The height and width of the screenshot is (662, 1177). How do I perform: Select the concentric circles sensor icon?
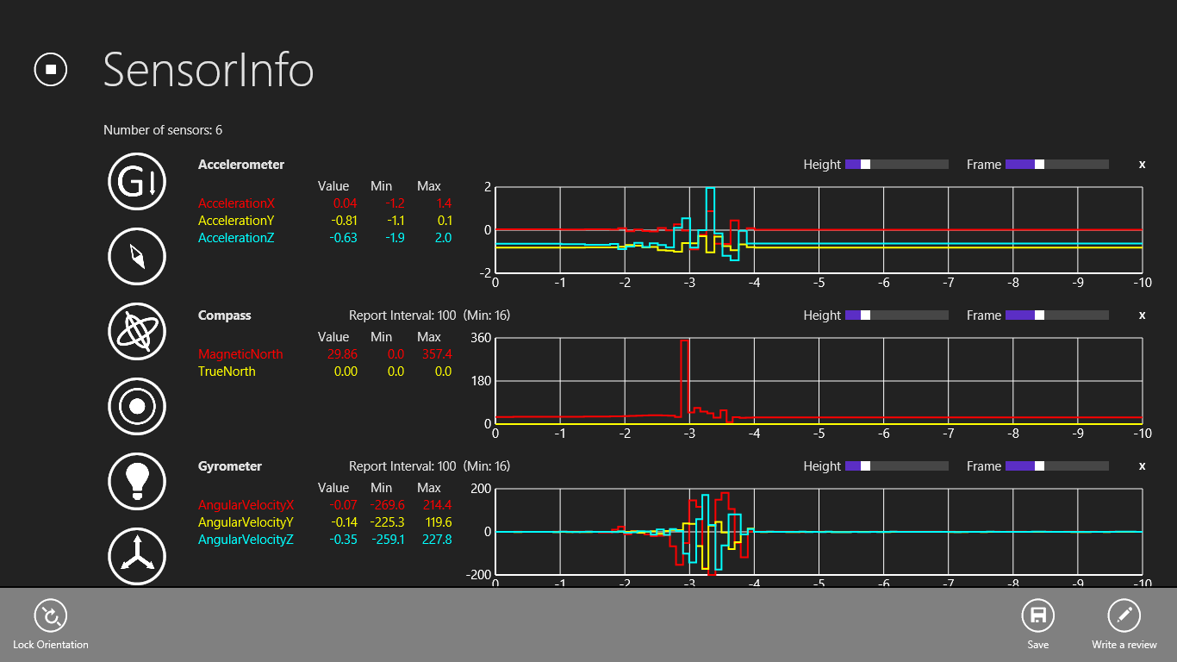coord(137,406)
